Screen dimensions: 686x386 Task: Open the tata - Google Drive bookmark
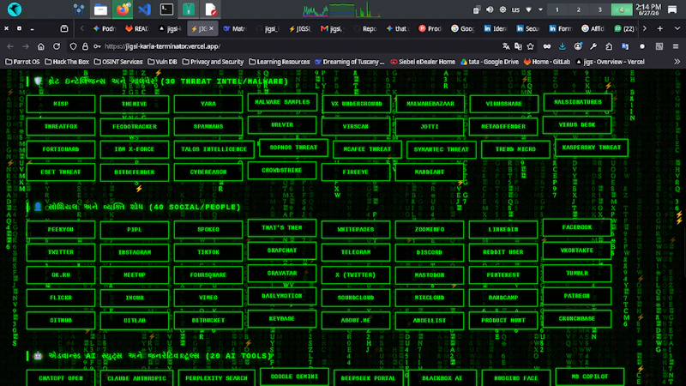(x=489, y=62)
